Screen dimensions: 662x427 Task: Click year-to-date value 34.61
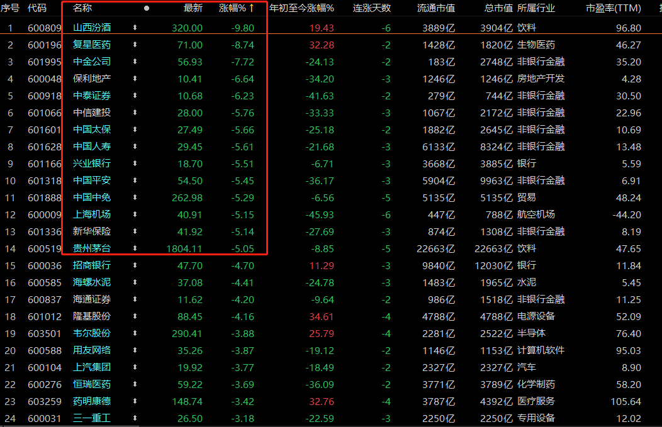pos(322,317)
